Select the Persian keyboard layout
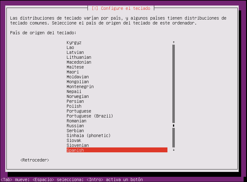This screenshot has width=247, height=182. pos(75,101)
